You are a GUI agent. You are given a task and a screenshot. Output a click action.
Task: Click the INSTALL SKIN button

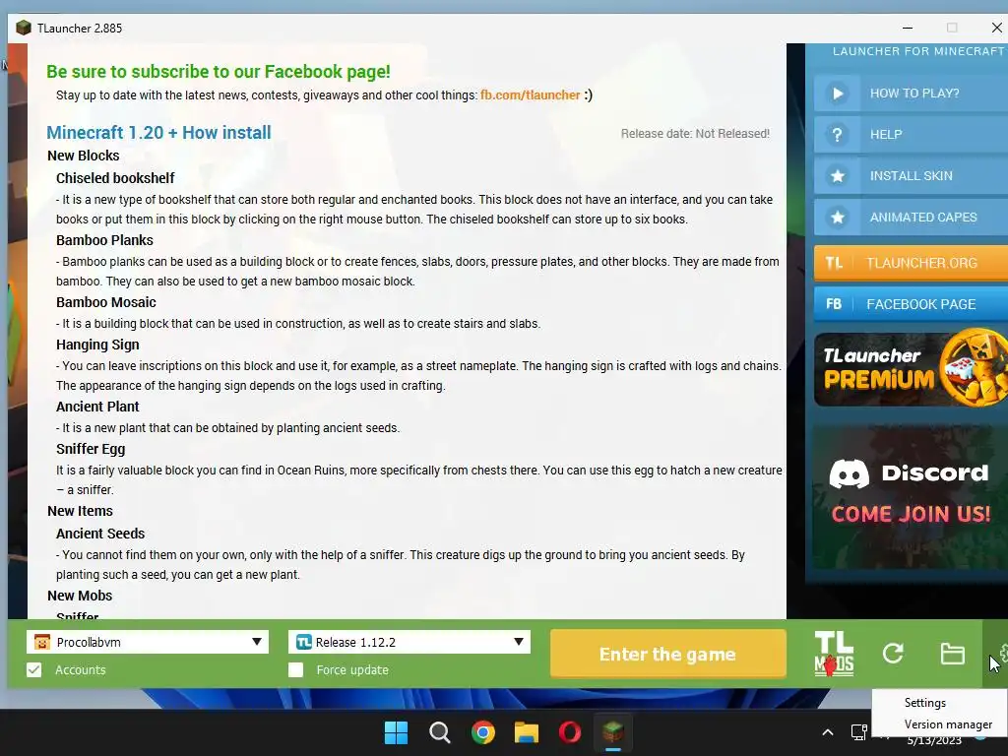(911, 175)
